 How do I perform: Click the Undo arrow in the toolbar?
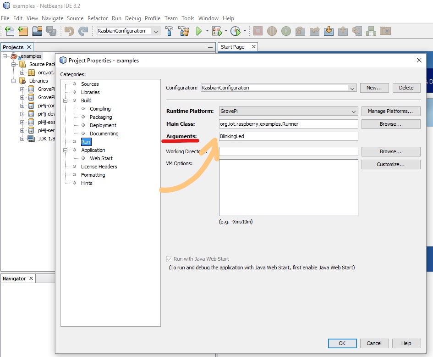tap(69, 31)
